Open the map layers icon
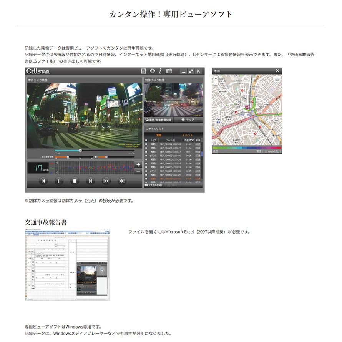This screenshot has width=342, height=342. [277, 80]
